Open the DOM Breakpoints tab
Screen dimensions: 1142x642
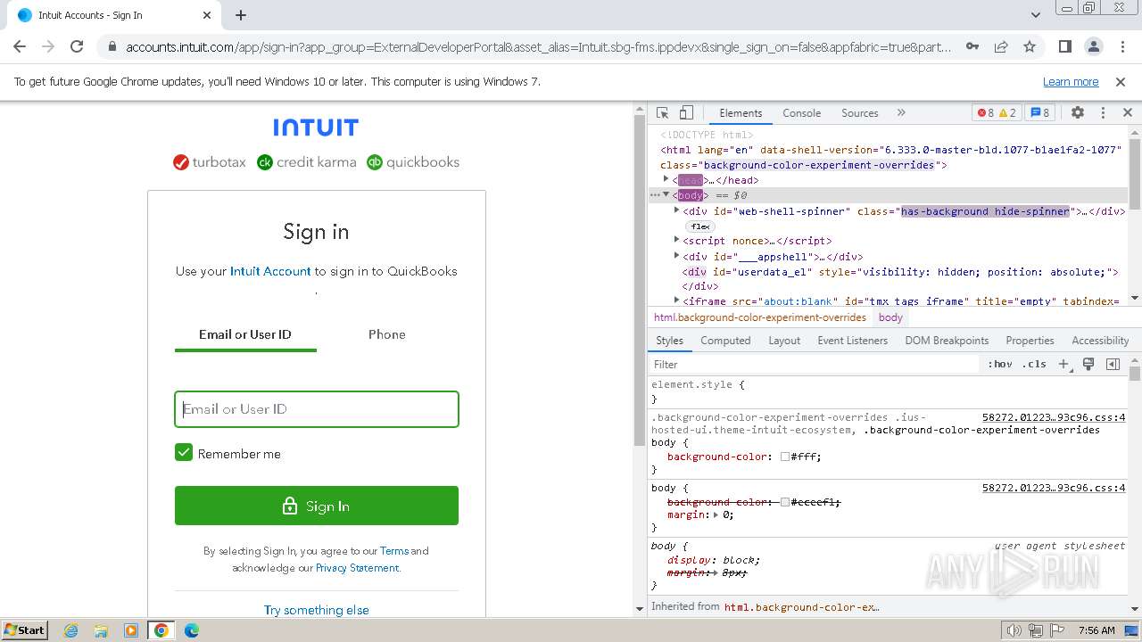pyautogui.click(x=947, y=341)
